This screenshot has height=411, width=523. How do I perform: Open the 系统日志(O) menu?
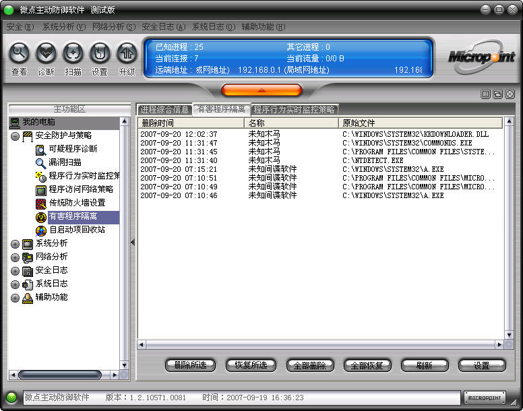[214, 27]
